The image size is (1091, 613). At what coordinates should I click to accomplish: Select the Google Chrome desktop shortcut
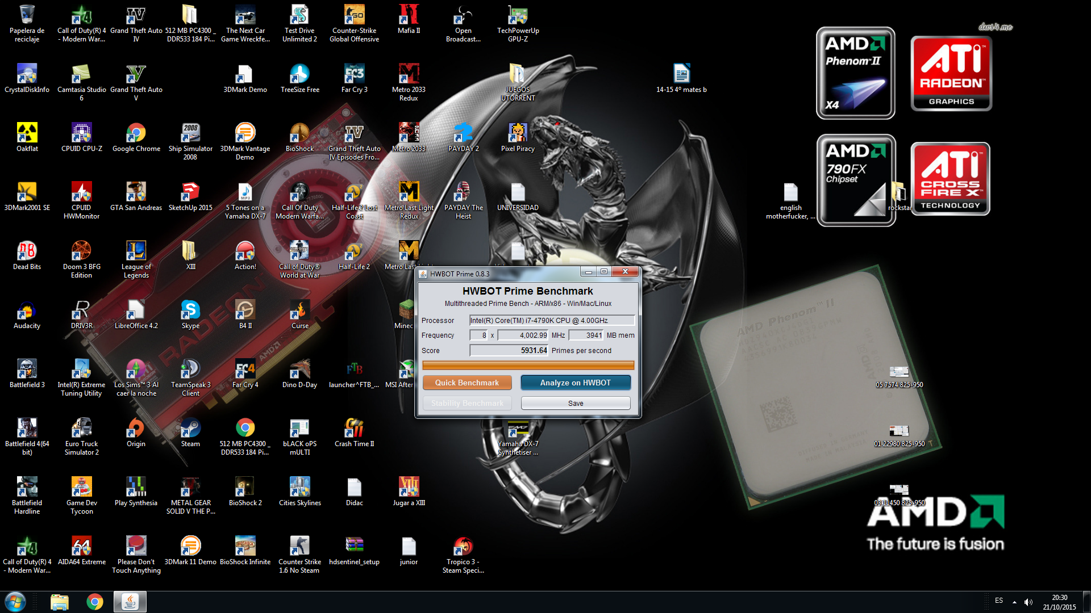[136, 137]
